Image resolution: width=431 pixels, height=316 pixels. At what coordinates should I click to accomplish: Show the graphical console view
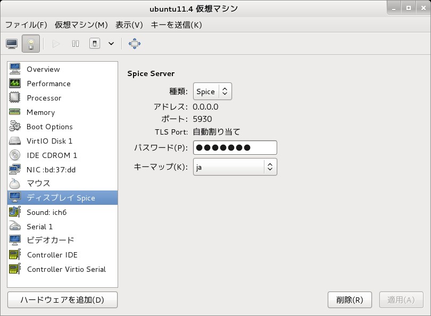tap(12, 44)
